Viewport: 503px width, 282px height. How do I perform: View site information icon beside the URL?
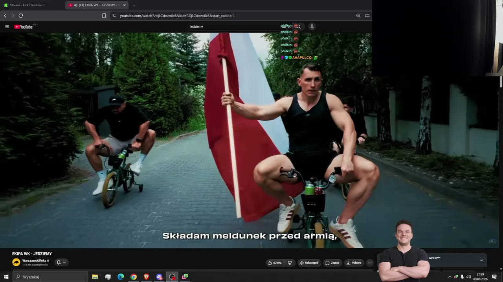[114, 16]
